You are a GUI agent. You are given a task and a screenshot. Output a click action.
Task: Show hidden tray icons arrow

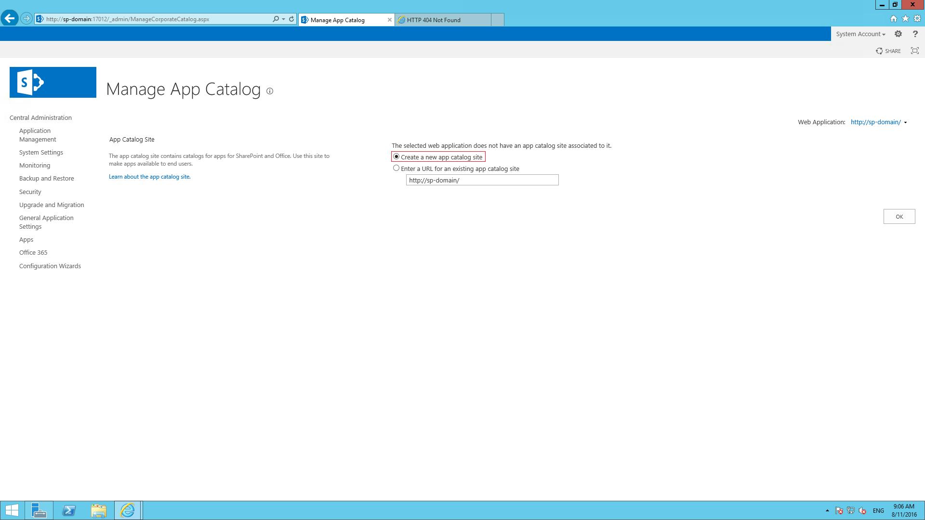tap(827, 510)
